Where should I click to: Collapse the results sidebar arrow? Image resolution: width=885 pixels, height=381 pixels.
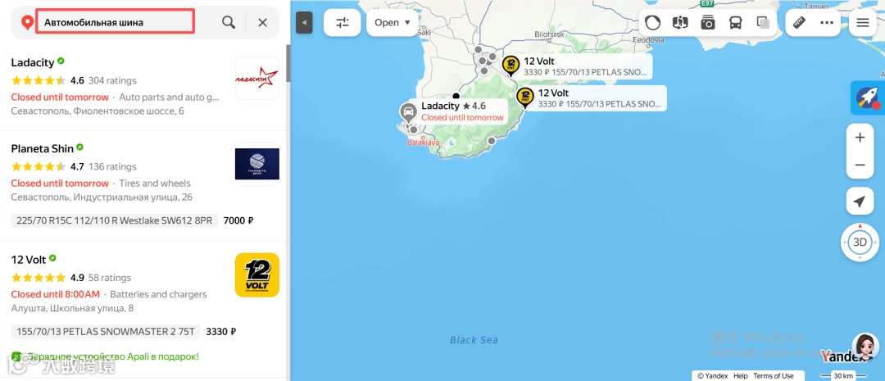click(x=304, y=23)
